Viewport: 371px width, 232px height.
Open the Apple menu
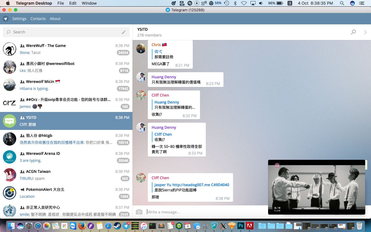coord(8,3)
